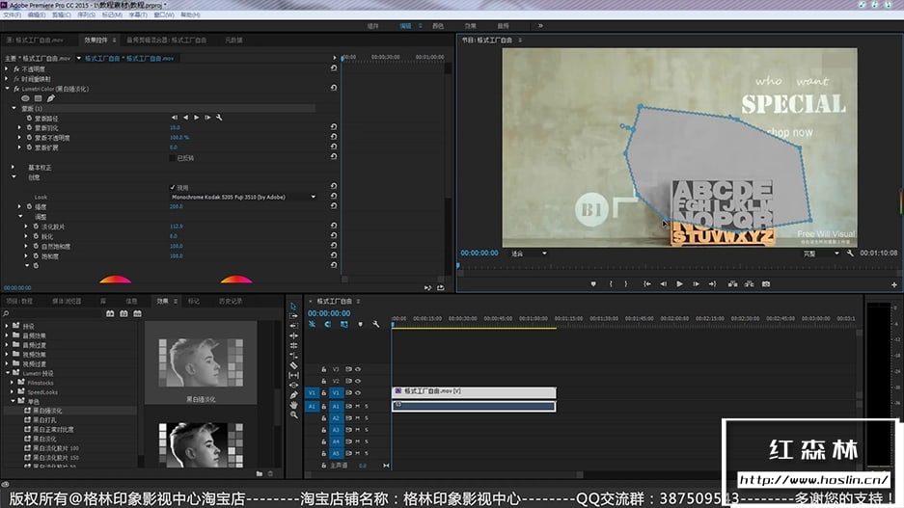Image resolution: width=904 pixels, height=508 pixels.
Task: Select the Slip tool
Action: click(293, 375)
